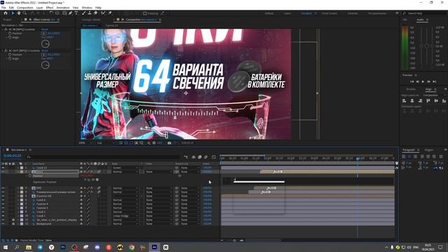Open the File menu
The width and height of the screenshot is (448, 252).
coord(3,8)
